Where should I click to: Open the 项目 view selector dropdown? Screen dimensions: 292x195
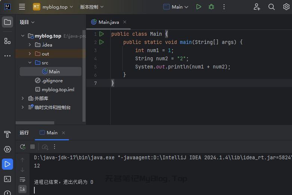tap(27, 22)
